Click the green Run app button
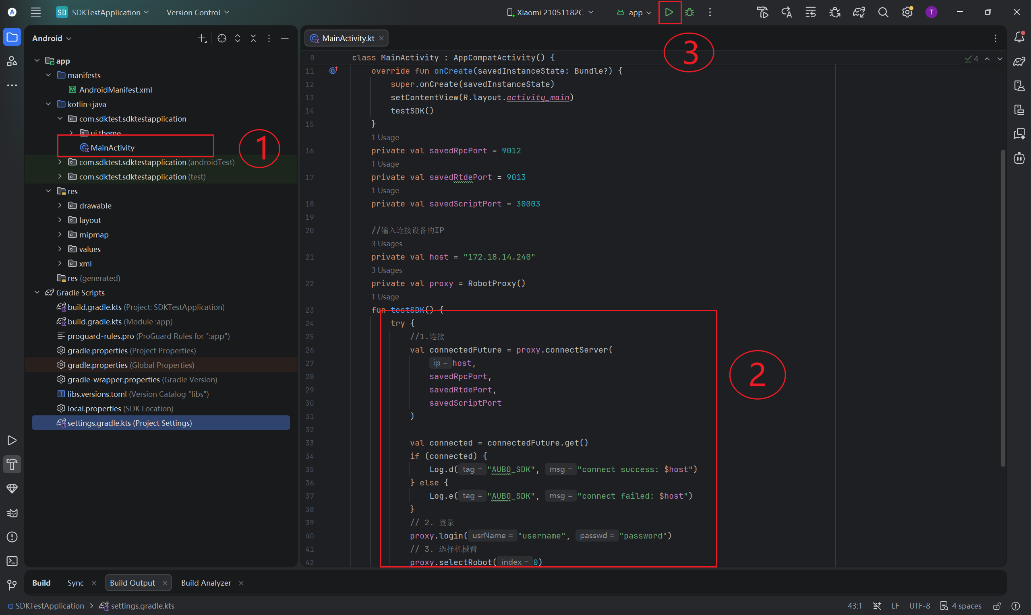This screenshot has width=1031, height=615. click(x=669, y=12)
